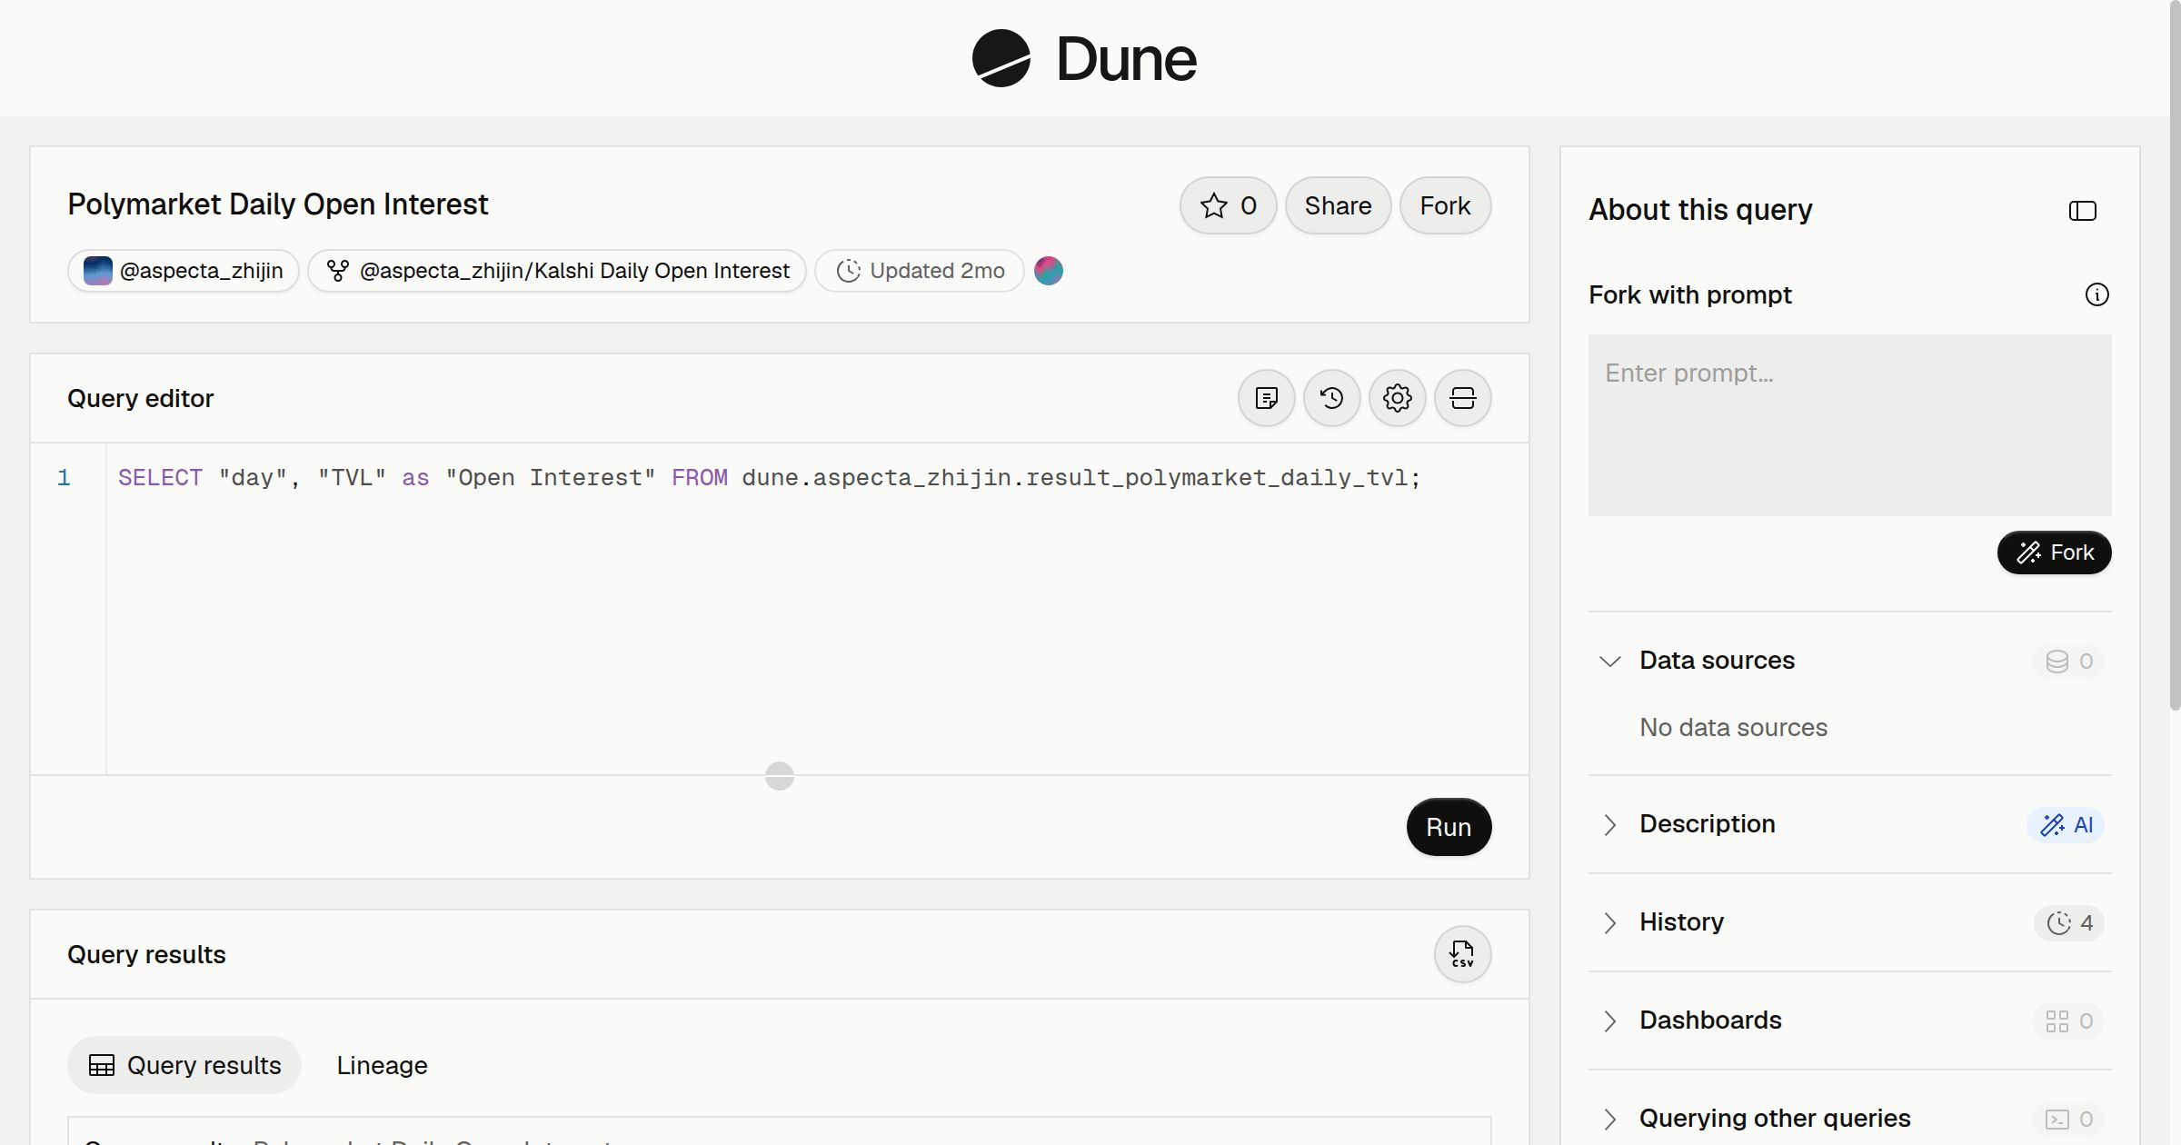Click the Polymarket Daily Open Interest title
This screenshot has height=1145, width=2181.
coord(277,204)
